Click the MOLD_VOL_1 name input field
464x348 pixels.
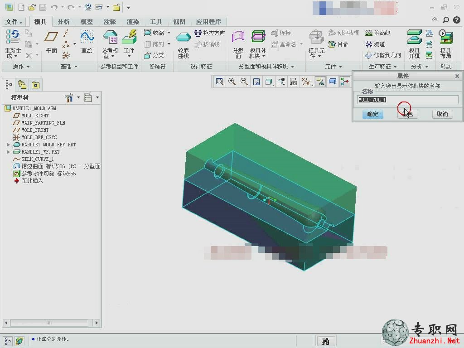pyautogui.click(x=408, y=100)
